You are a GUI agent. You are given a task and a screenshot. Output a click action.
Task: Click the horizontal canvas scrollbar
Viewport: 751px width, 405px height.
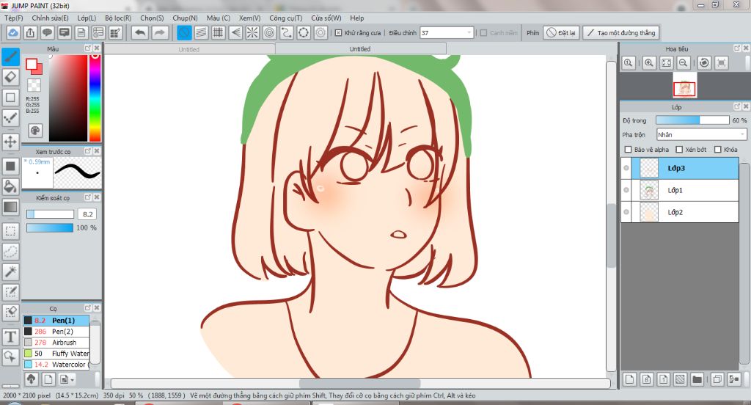[360, 384]
